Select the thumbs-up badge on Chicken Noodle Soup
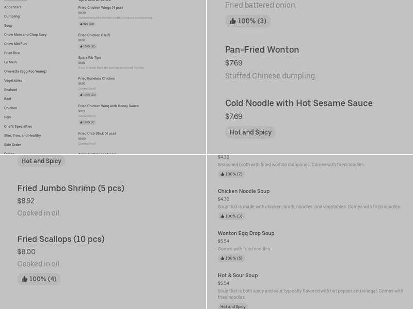 coord(231,216)
